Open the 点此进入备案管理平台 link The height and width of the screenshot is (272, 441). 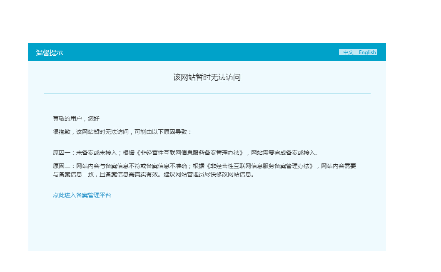82,195
